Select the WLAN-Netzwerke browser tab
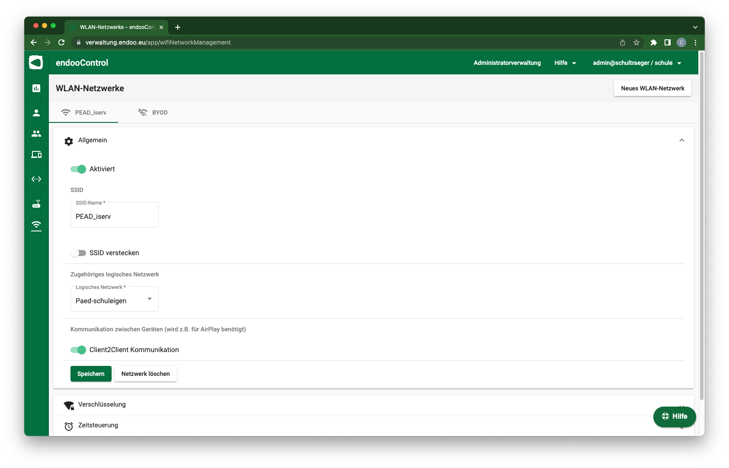Viewport: 729px width, 468px height. click(x=116, y=27)
